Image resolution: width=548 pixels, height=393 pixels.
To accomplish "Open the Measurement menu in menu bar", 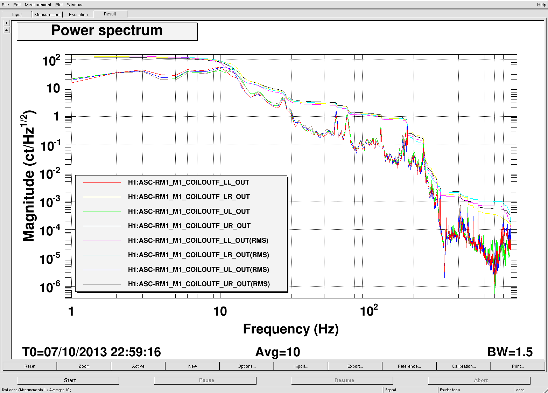I will click(x=38, y=5).
